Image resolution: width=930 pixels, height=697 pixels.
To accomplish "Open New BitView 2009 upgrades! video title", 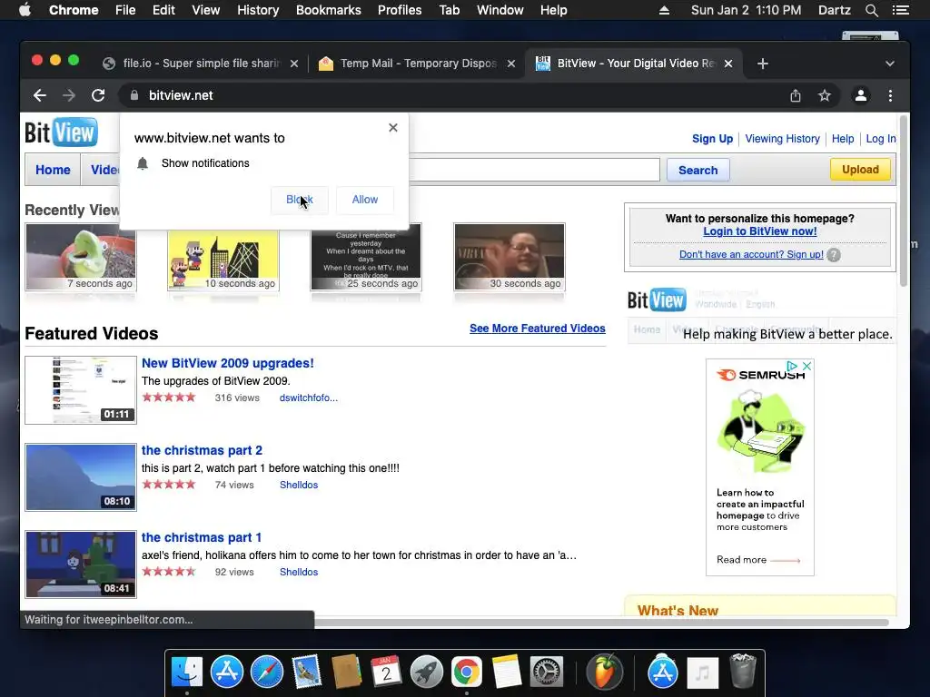I will (x=228, y=363).
